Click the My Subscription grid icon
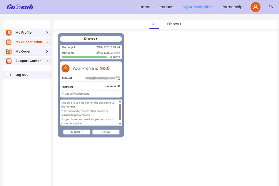Viewport: 279px width, 186px height. 9,42
